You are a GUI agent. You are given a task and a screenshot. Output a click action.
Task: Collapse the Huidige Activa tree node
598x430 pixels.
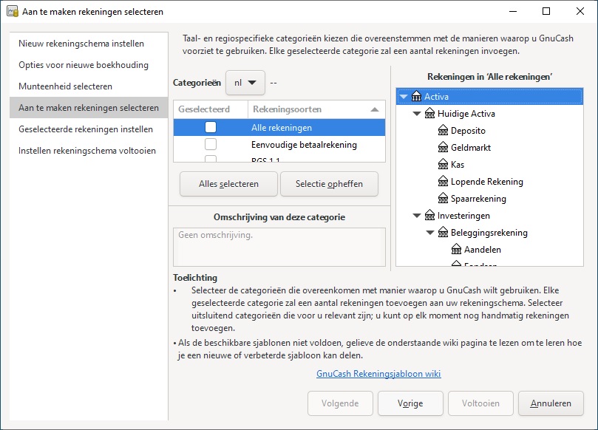coord(417,114)
